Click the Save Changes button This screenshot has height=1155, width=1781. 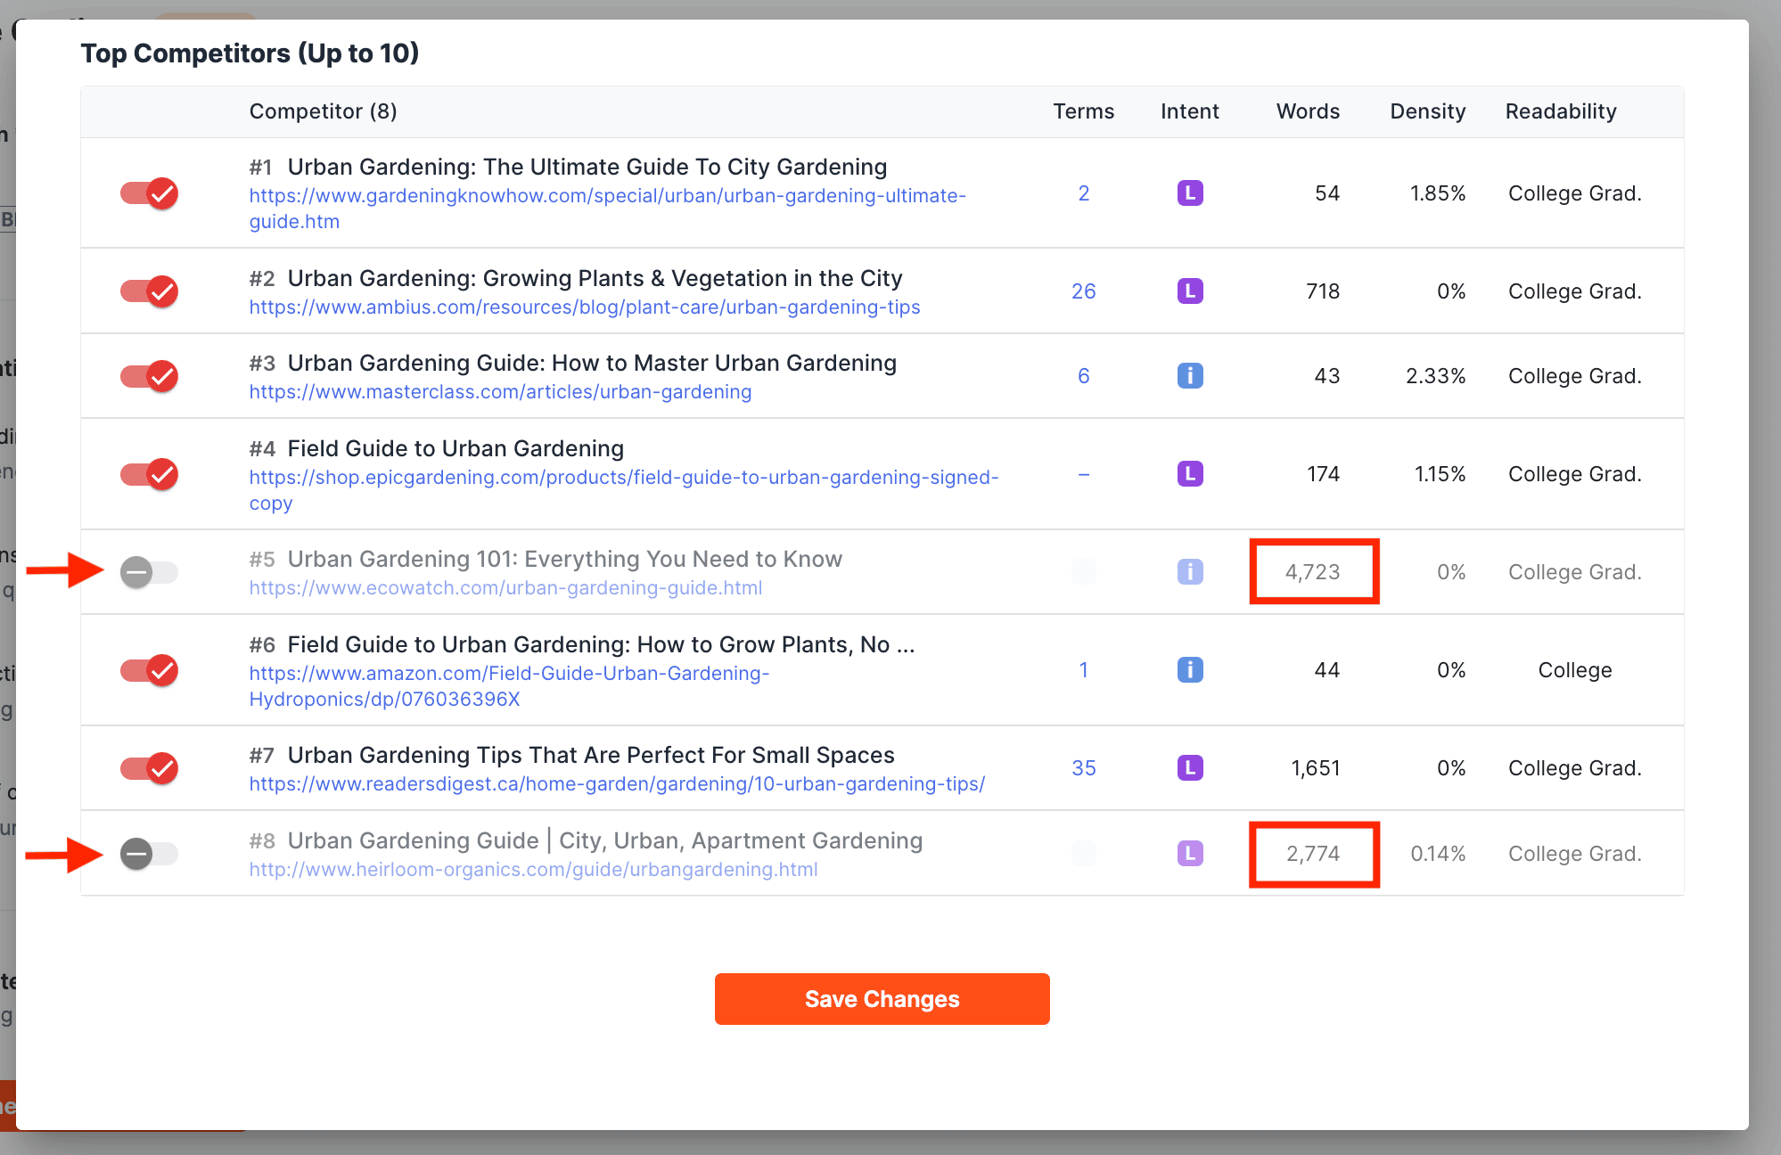tap(882, 999)
